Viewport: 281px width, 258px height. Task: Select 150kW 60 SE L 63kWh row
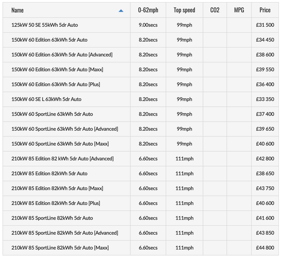click(46, 99)
